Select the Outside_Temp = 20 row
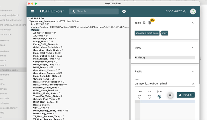Viewport: 207px width, 120px height. (44, 79)
